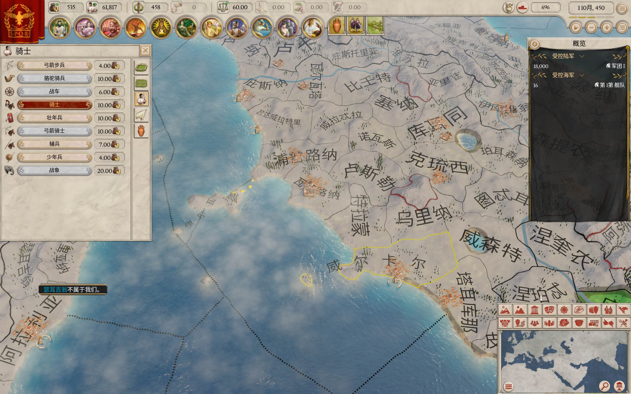Collapse the 受控海军 section chevron
The height and width of the screenshot is (394, 631).
(582, 75)
